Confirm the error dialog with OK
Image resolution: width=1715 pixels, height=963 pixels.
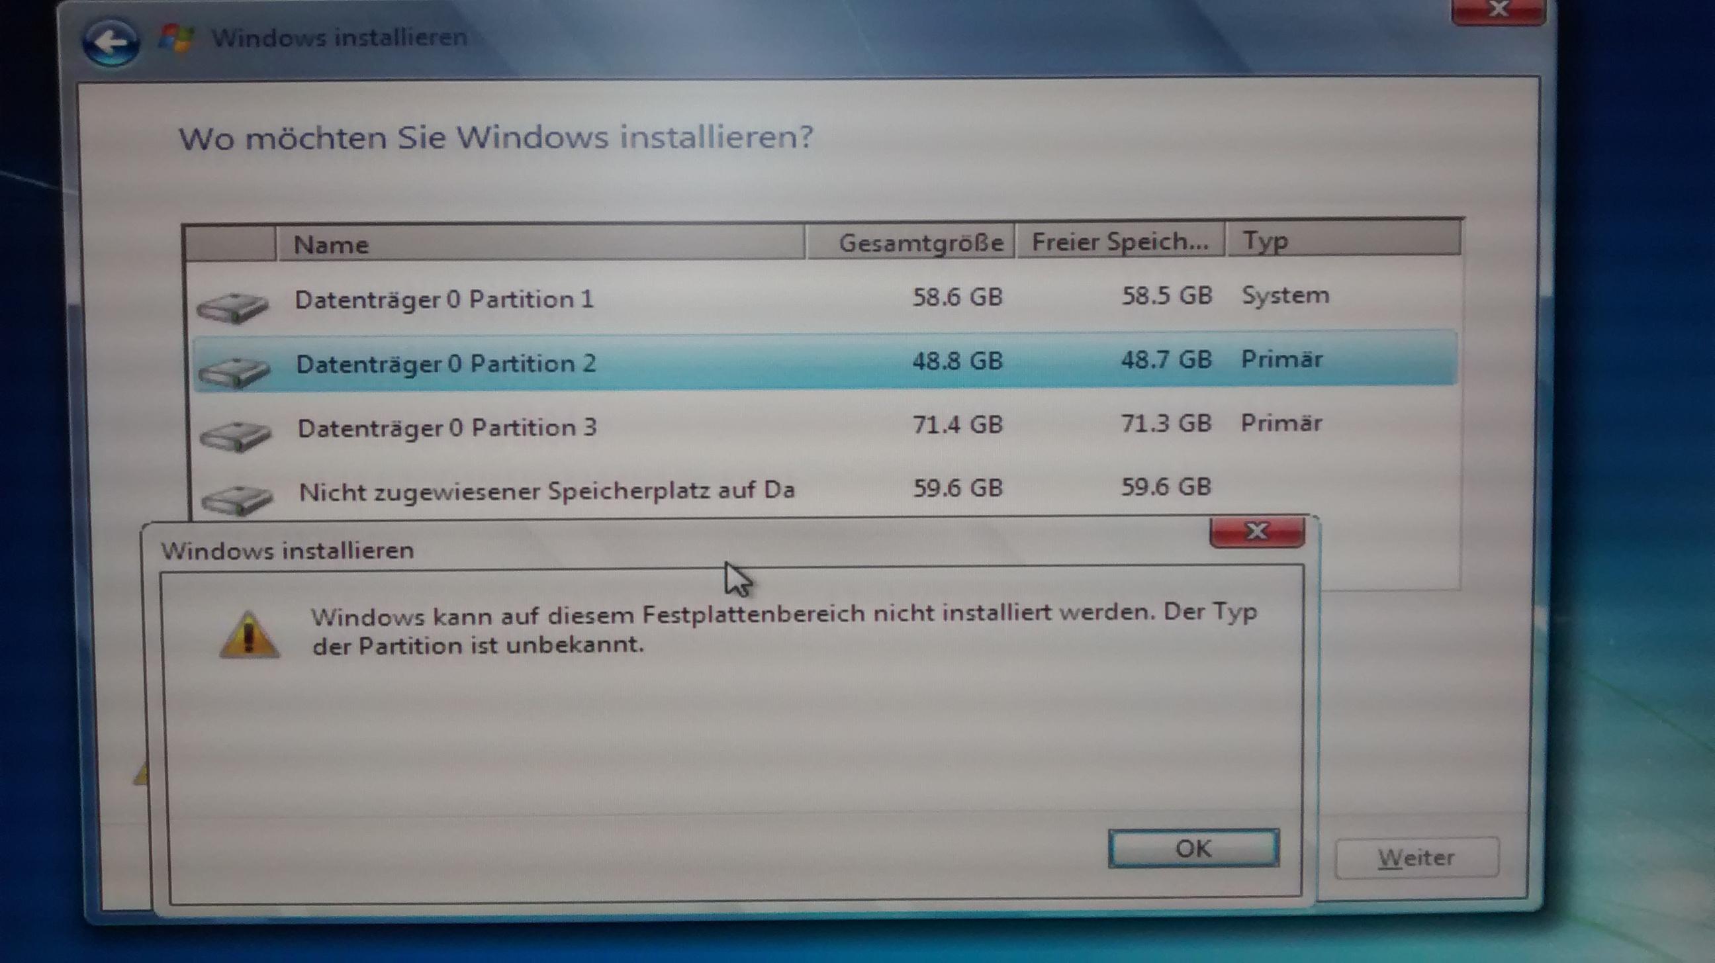pos(1193,848)
